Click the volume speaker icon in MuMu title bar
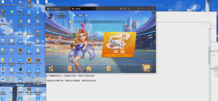The width and height of the screenshot is (218, 101). click(x=125, y=9)
